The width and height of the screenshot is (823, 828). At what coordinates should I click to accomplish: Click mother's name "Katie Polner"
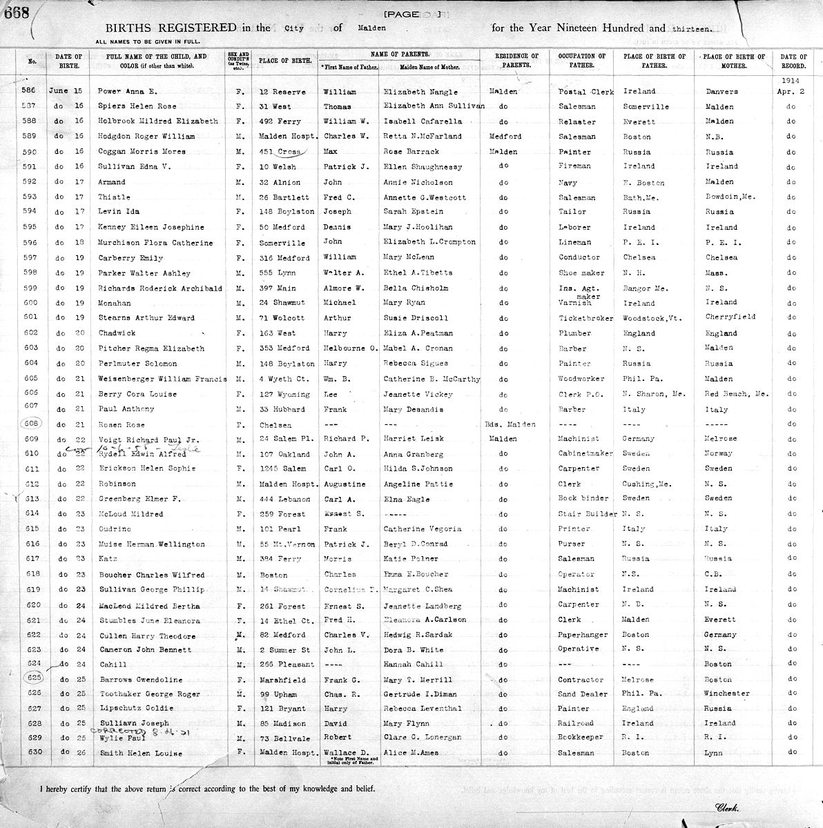point(411,560)
